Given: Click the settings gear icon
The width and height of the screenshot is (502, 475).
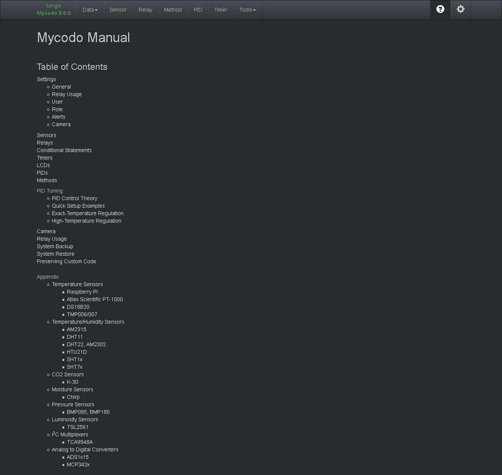Looking at the screenshot, I should click(460, 9).
